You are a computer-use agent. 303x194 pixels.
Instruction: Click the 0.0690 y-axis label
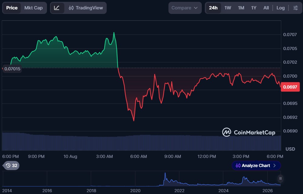coord(290,131)
